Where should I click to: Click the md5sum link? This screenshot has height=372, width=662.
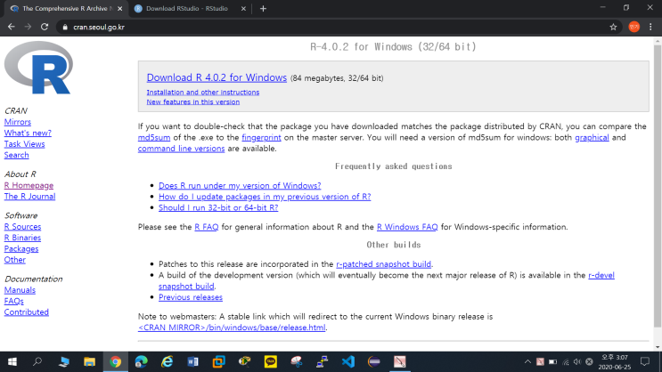[154, 137]
